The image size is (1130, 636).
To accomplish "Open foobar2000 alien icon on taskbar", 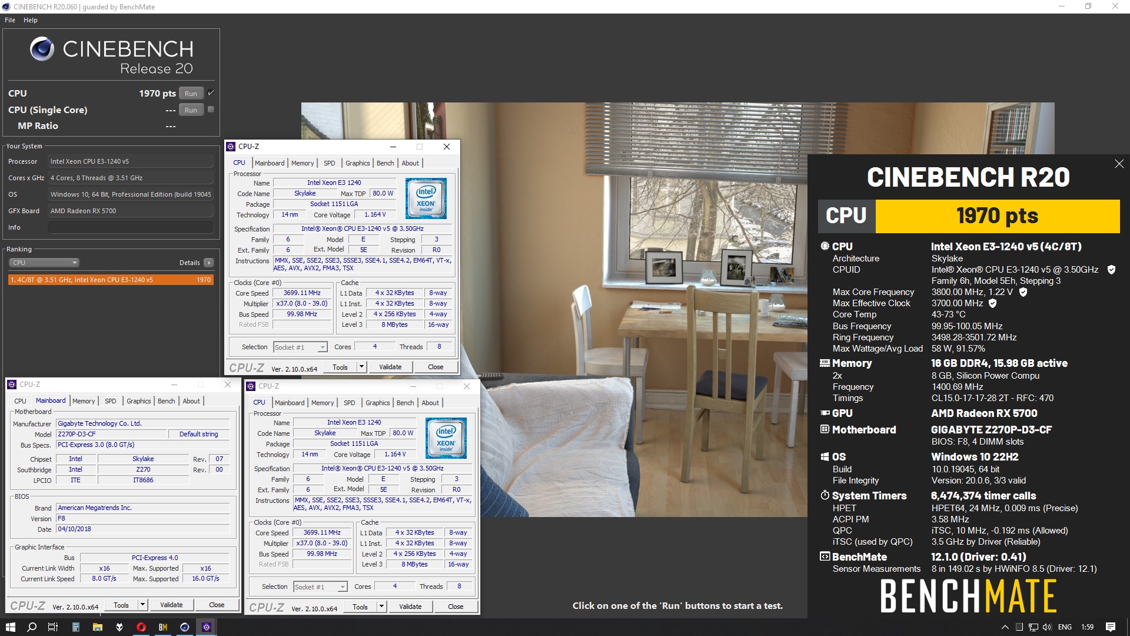I will coord(119,627).
